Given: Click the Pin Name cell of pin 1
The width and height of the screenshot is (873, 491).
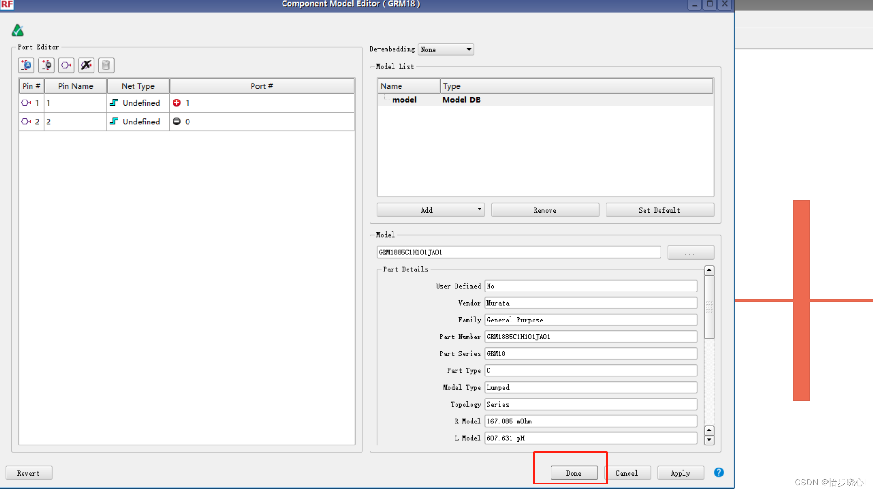Looking at the screenshot, I should 75,103.
